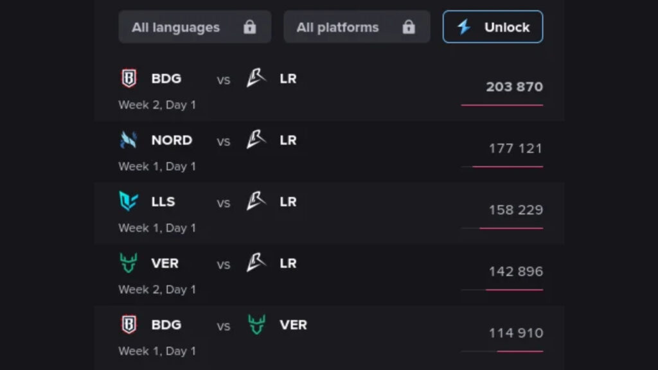Click the LLS shield team logo

pos(128,202)
